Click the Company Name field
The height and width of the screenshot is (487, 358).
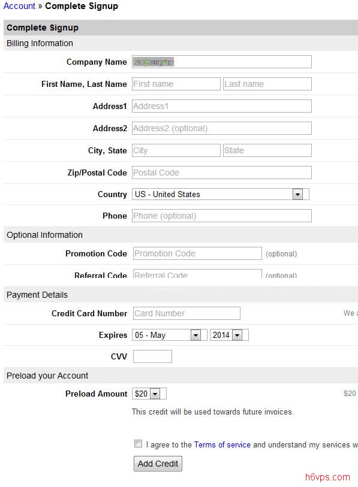click(222, 62)
